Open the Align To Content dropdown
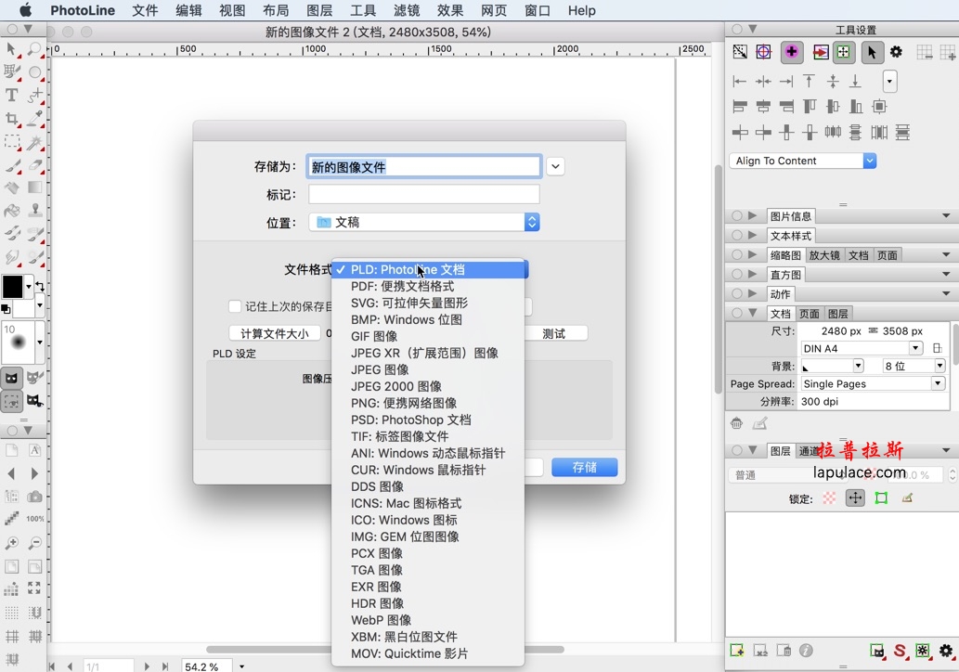This screenshot has height=672, width=959. click(x=802, y=161)
